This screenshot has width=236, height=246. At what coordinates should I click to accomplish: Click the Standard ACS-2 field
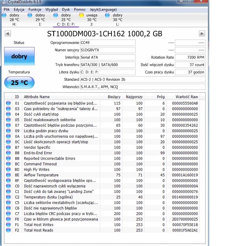coord(143,79)
